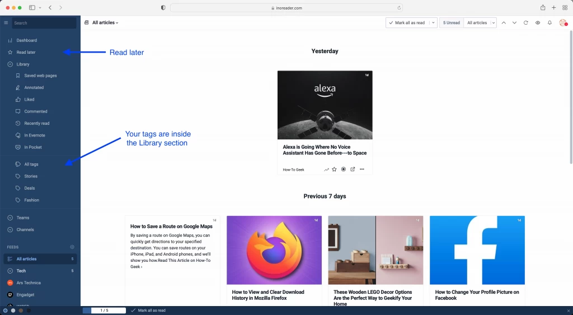Click the Safari address bar
573x315 pixels.
(286, 8)
